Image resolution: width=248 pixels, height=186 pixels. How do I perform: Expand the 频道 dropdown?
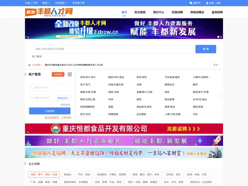coord(46,3)
